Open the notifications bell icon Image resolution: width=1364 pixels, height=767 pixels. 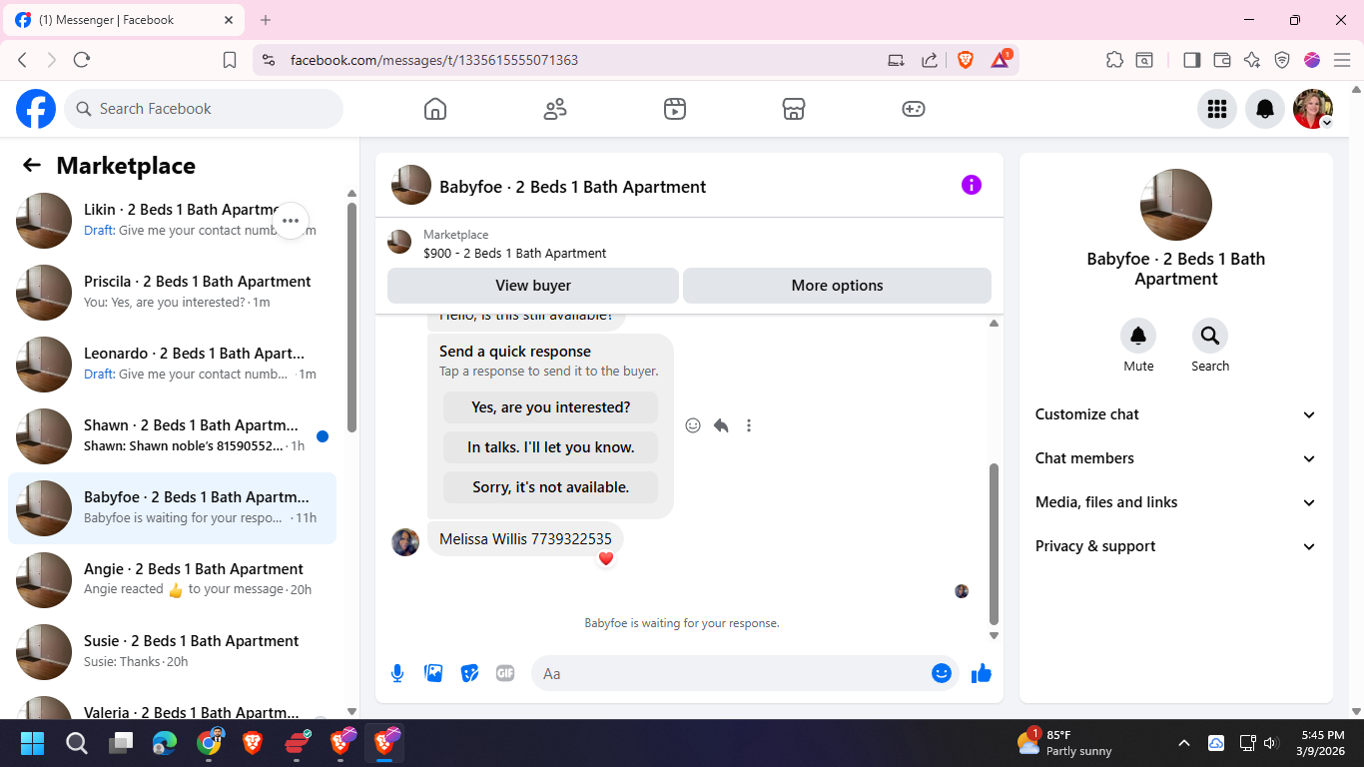click(x=1265, y=109)
